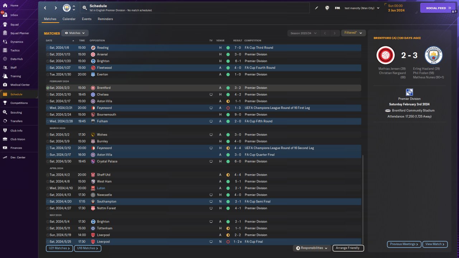Click the globe icon in top bar

[327, 8]
